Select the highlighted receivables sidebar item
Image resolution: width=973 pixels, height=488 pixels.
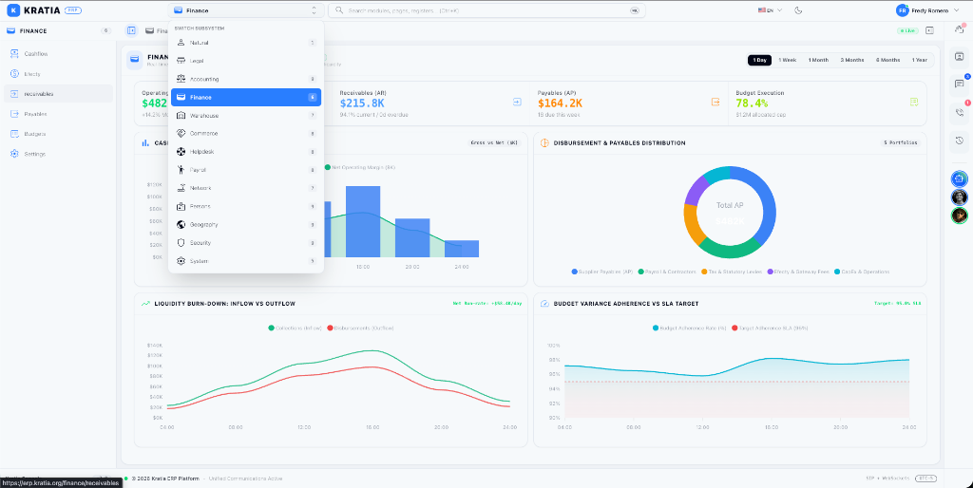58,94
